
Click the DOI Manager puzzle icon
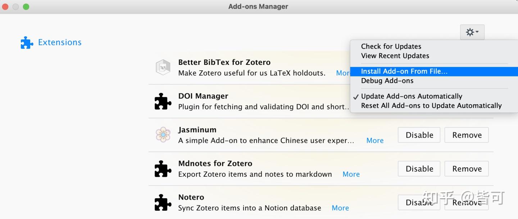[x=163, y=101]
